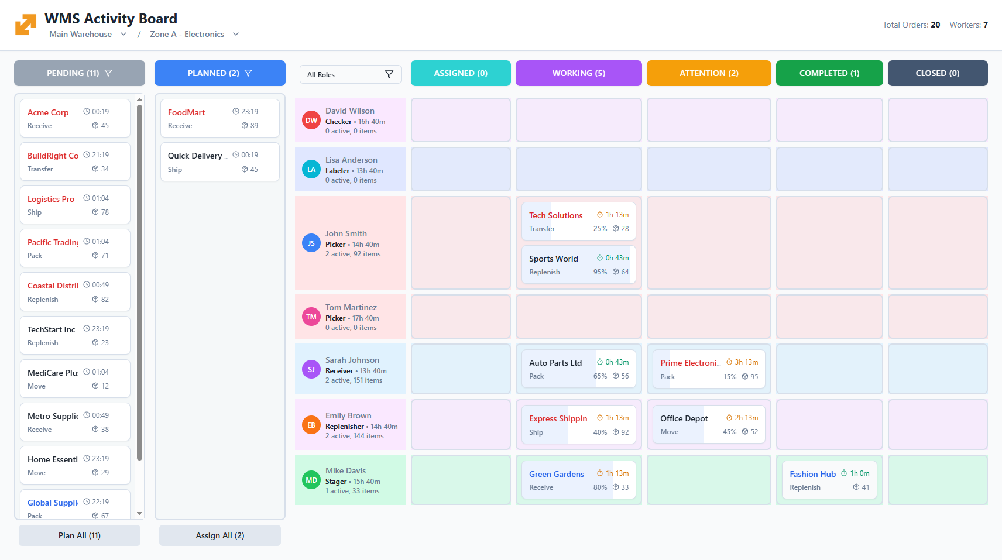Open the BuildRight Co transfer order
Image resolution: width=1002 pixels, height=560 pixels.
tap(75, 162)
